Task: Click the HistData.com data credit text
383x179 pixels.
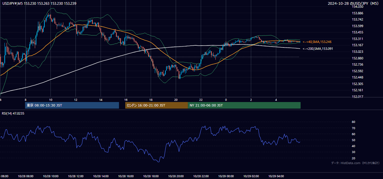Action: [x=355, y=163]
